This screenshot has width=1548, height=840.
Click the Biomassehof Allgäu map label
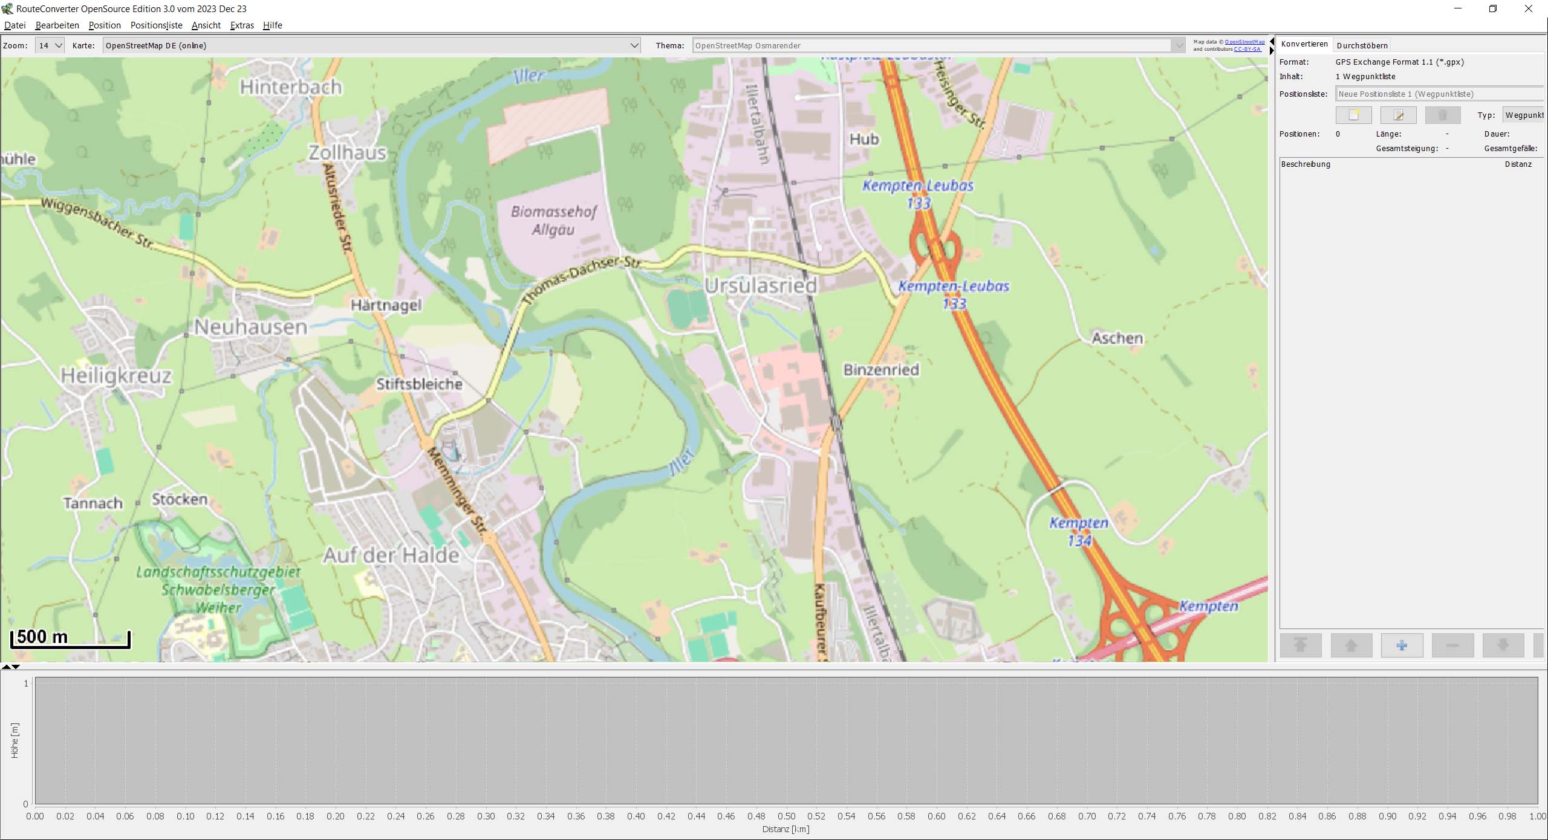tap(553, 221)
